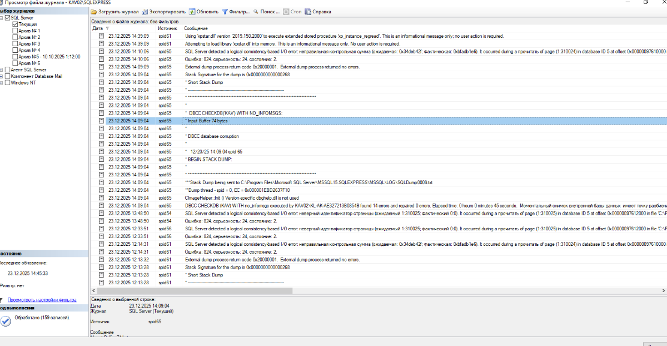Select the 'Архив №5 - 10.10.2025 1:12:00' item
667x346 pixels.
point(49,57)
